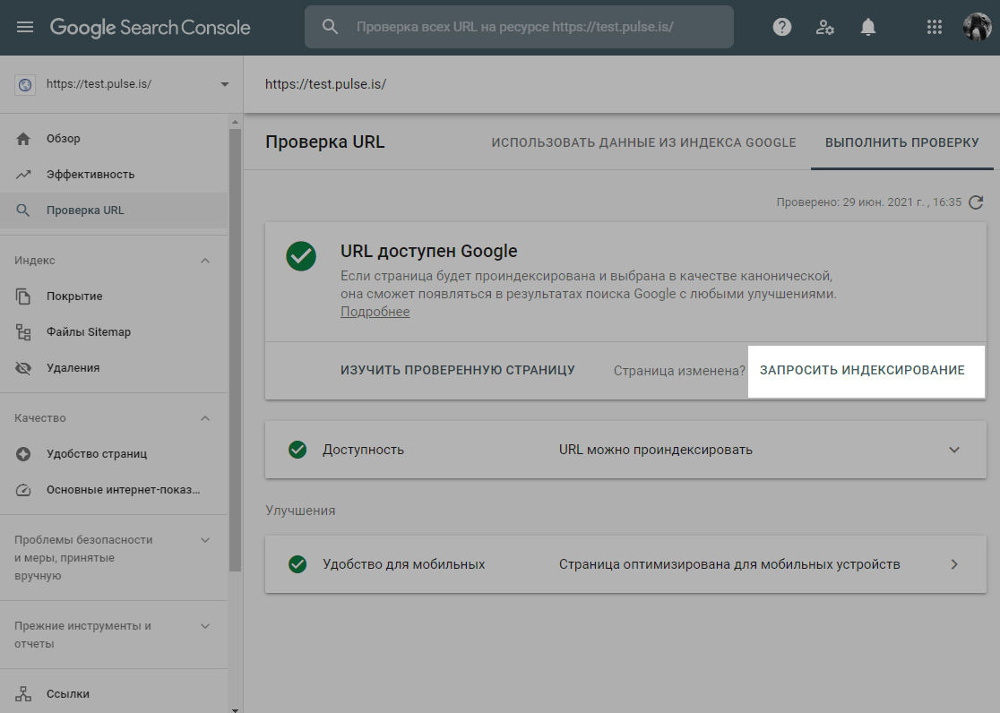The image size is (1000, 713).
Task: Open the Удаления section in sidebar
Action: point(73,367)
